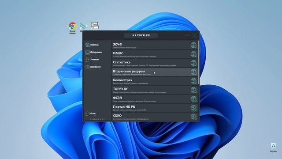282x159 pixels.
Task: Open the ФСЗН globe icon
Action: pos(193,99)
